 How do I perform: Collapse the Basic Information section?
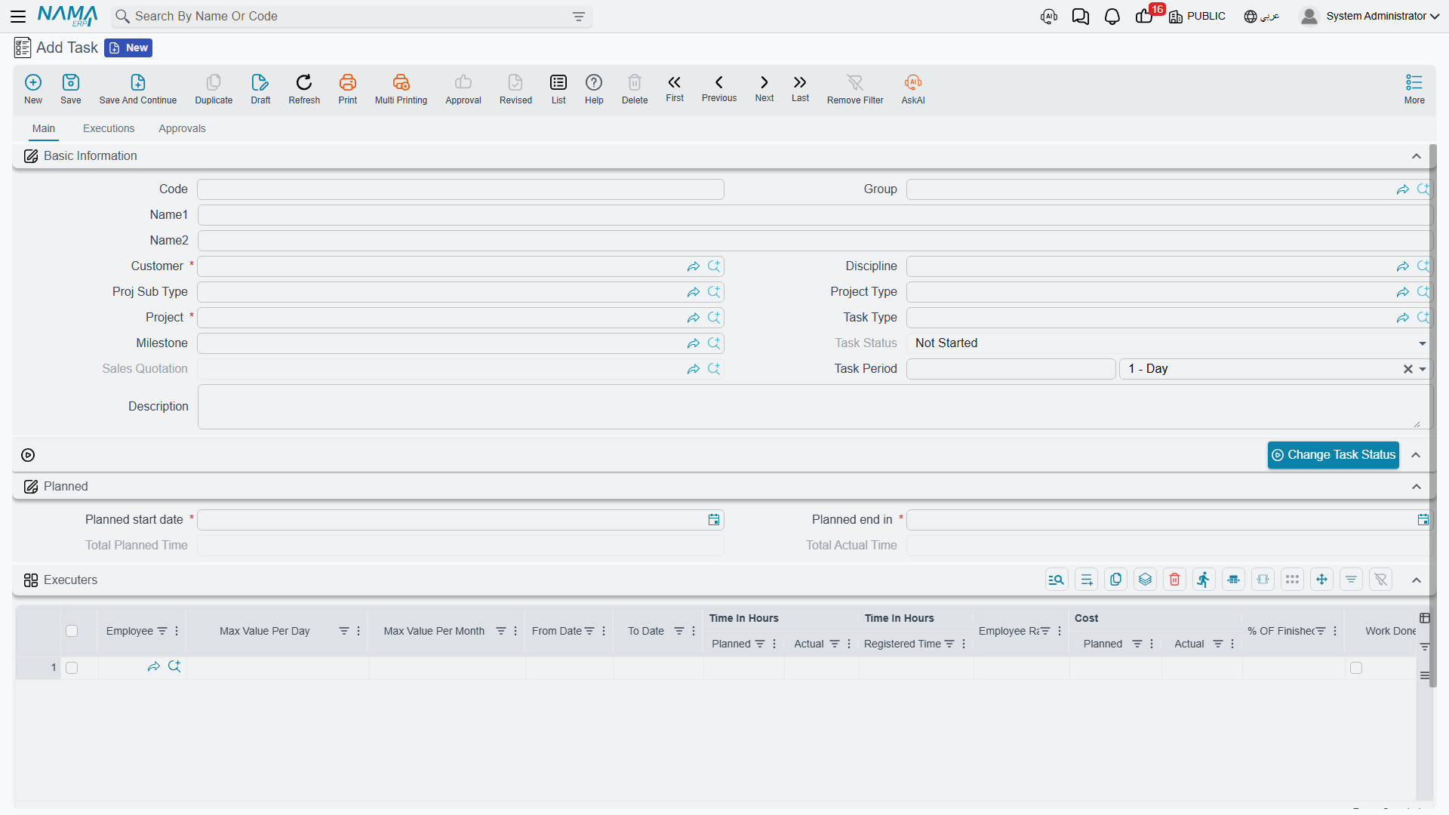click(1417, 156)
